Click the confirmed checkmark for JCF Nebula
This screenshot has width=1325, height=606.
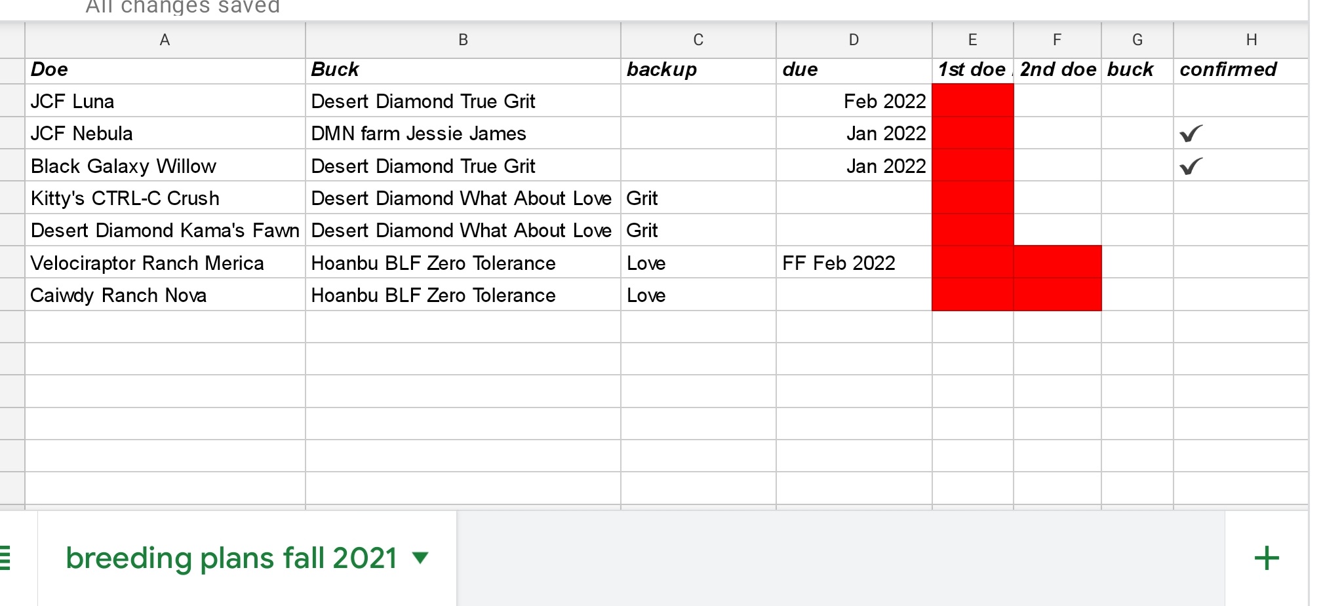1191,134
